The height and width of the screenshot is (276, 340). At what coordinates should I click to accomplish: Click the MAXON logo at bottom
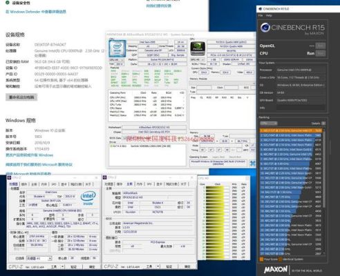[276, 269]
